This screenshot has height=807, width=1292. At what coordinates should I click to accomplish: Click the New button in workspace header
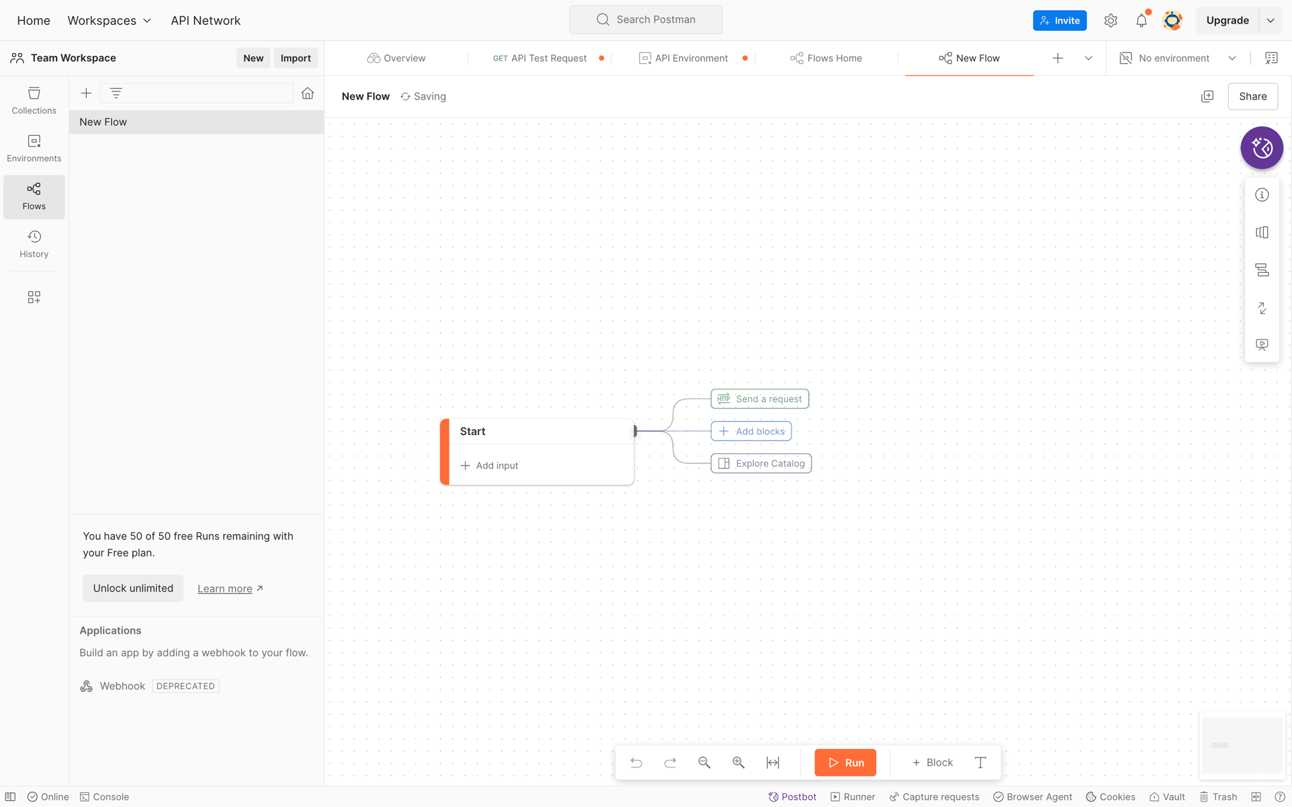coord(253,59)
